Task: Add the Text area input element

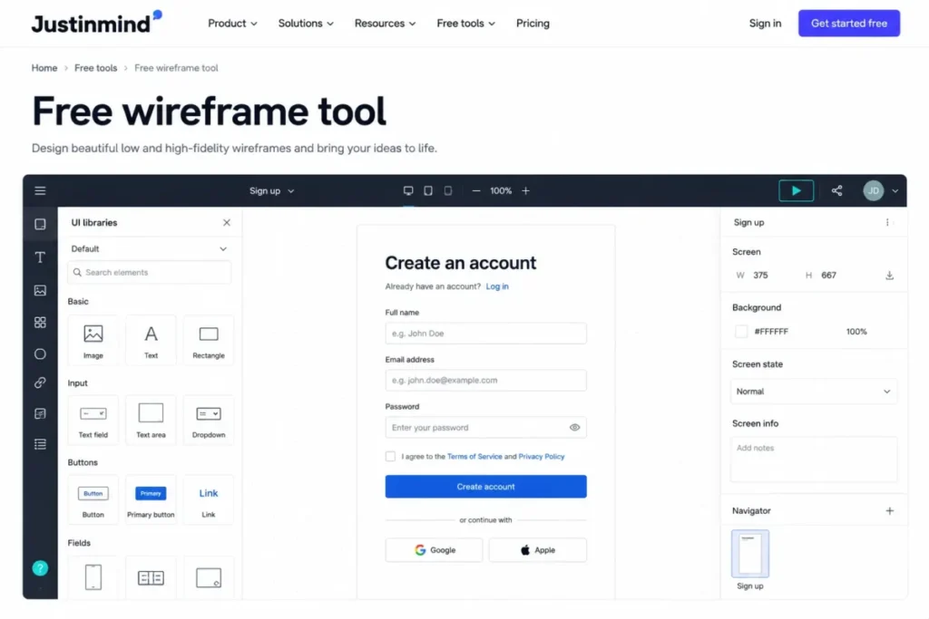Action: coord(152,420)
